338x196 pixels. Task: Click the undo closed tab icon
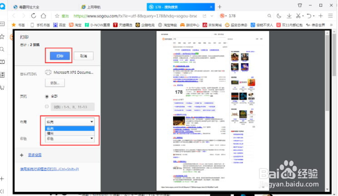(309, 16)
